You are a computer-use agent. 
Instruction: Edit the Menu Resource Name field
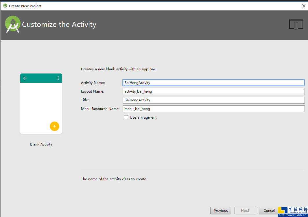pyautogui.click(x=213, y=109)
